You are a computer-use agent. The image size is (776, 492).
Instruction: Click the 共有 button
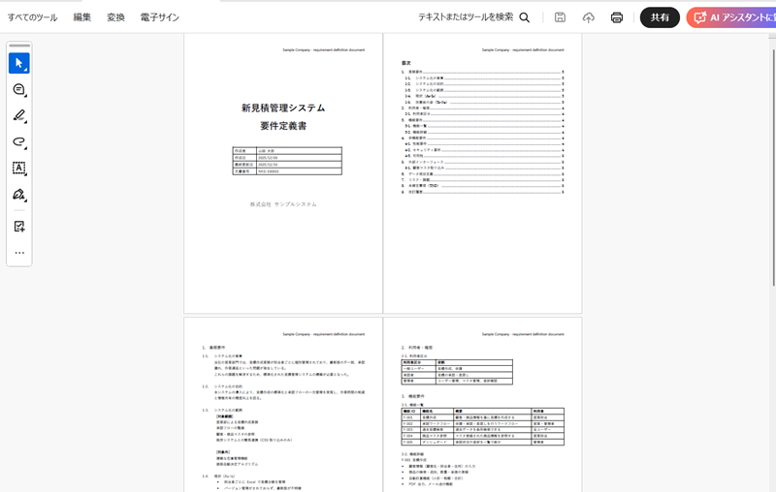(660, 17)
